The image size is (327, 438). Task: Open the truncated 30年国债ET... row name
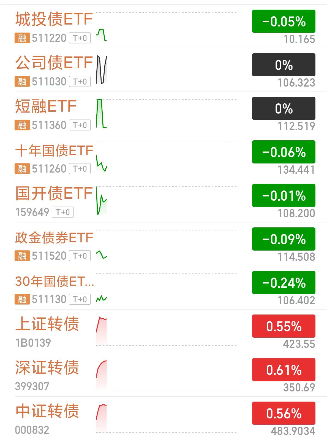pos(54,281)
